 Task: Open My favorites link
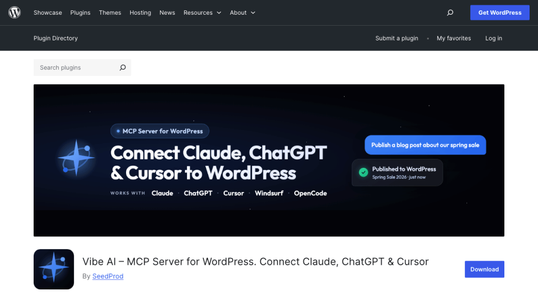[x=453, y=38]
